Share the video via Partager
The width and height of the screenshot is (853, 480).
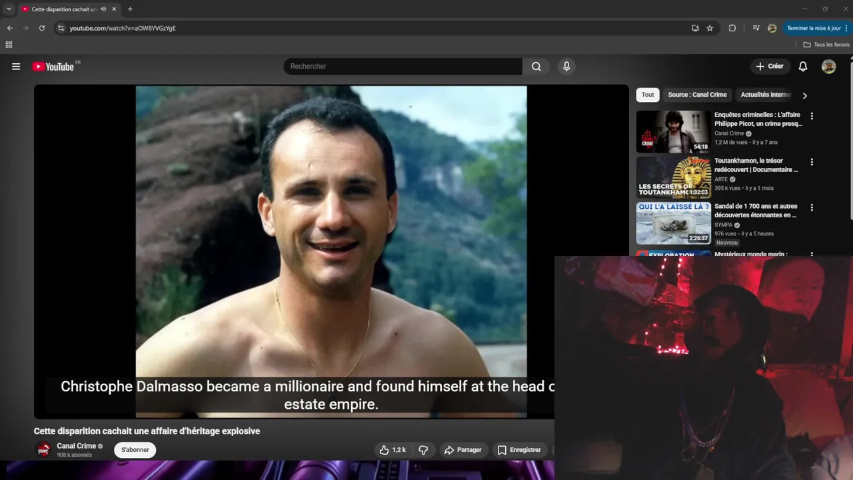pyautogui.click(x=462, y=450)
